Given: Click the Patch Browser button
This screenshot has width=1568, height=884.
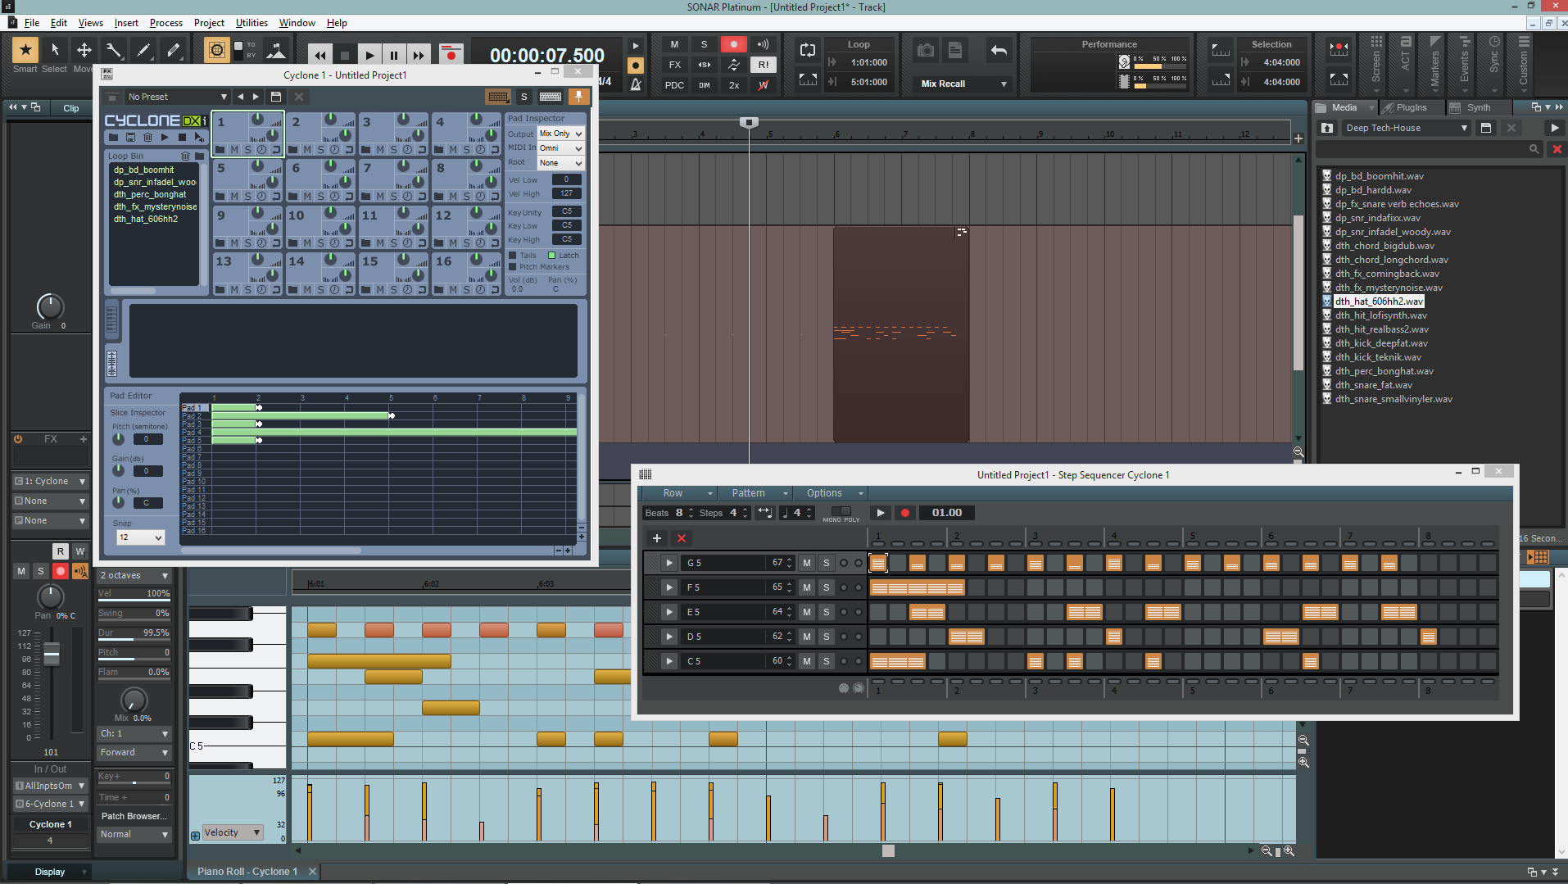Looking at the screenshot, I should 134,816.
